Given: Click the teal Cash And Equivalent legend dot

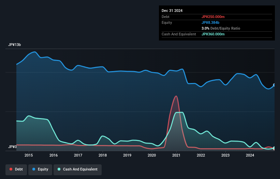Looking at the screenshot, I should click(x=59, y=169).
